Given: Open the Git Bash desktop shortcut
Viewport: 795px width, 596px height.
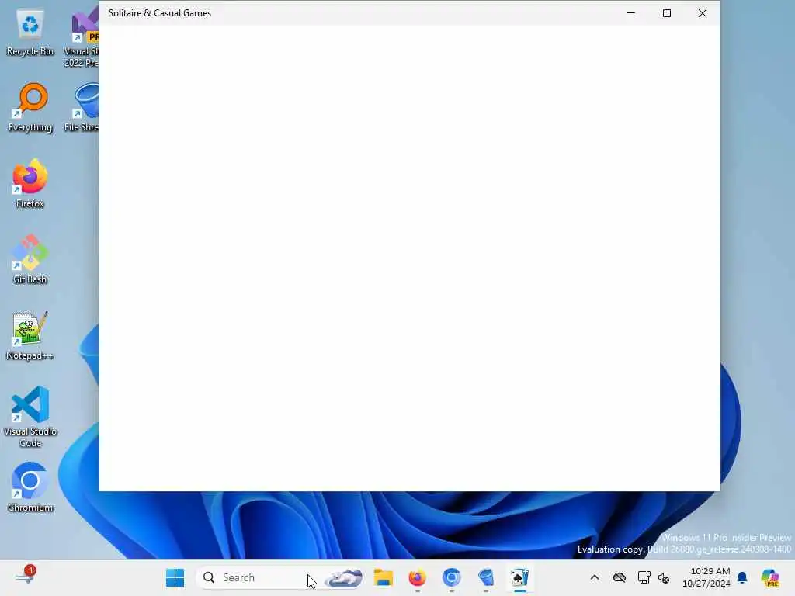Looking at the screenshot, I should click(x=30, y=259).
